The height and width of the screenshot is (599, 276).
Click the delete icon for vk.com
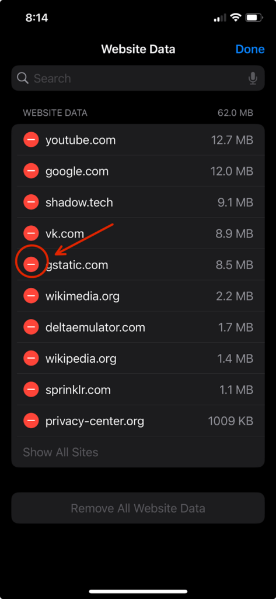pos(31,233)
